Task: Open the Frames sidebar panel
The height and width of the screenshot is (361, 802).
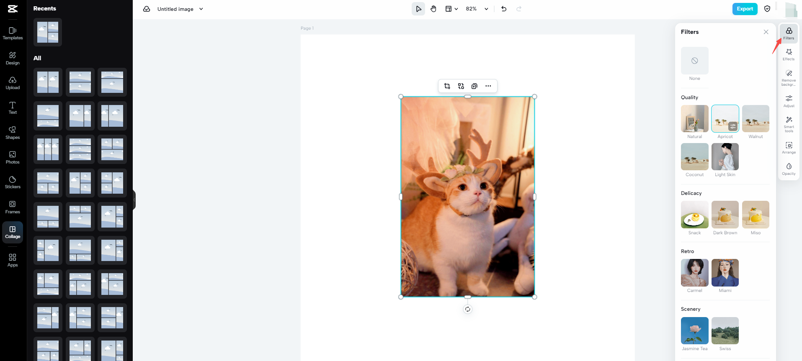Action: [x=13, y=207]
